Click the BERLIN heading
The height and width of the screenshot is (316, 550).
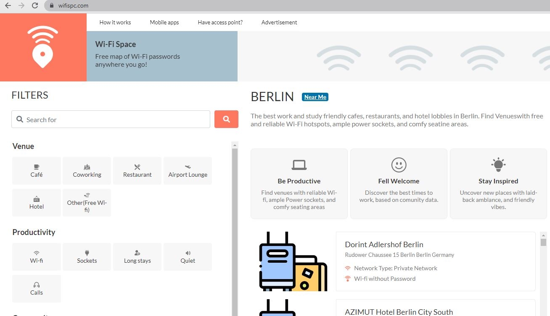pos(272,97)
